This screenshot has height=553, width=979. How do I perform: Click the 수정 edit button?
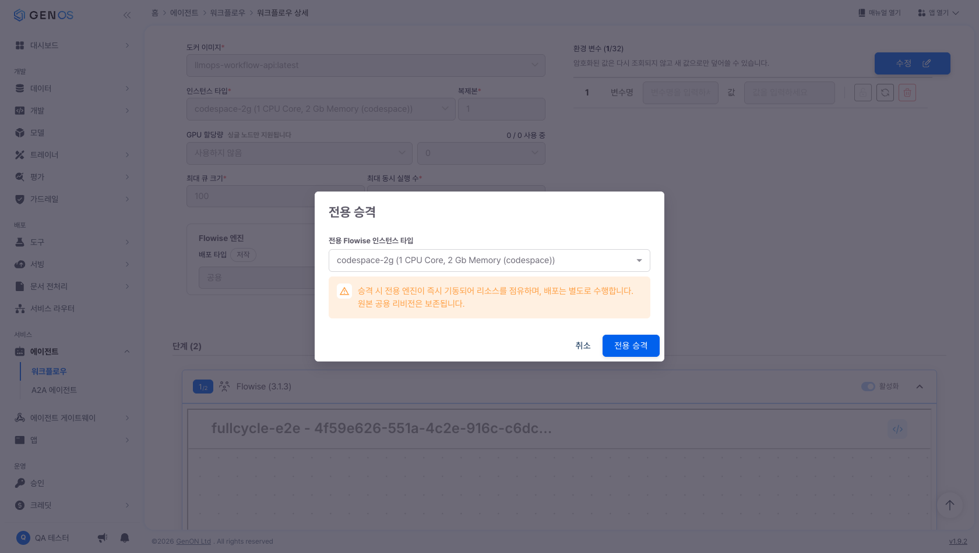913,63
